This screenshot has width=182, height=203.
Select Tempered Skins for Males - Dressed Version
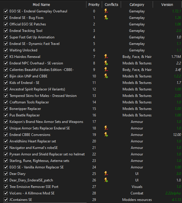click(43, 96)
